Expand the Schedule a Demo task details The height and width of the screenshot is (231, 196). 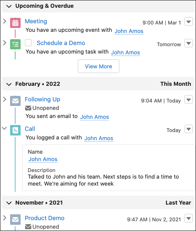pos(5,43)
